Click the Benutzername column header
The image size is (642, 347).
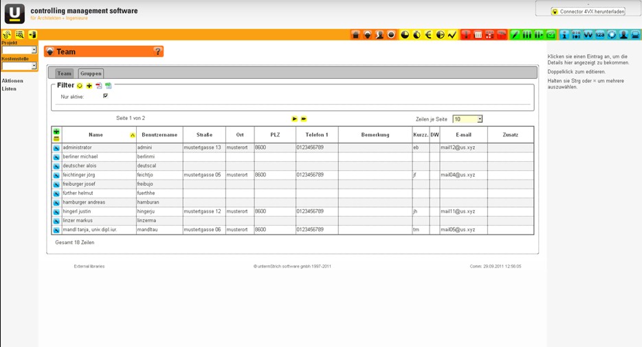tap(159, 135)
